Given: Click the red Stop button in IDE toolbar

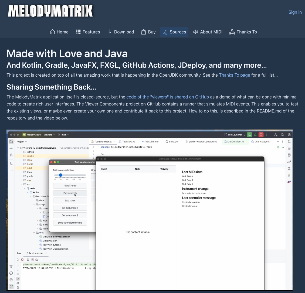Looking at the screenshot, I should tap(261, 135).
